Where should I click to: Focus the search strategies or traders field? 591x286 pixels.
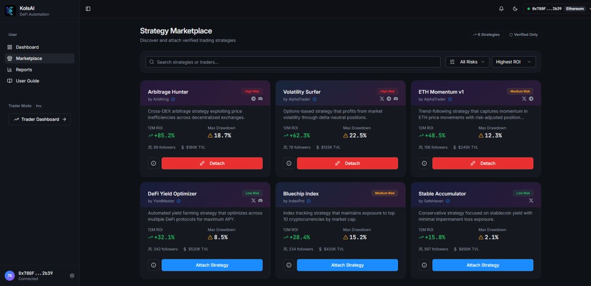coord(293,62)
